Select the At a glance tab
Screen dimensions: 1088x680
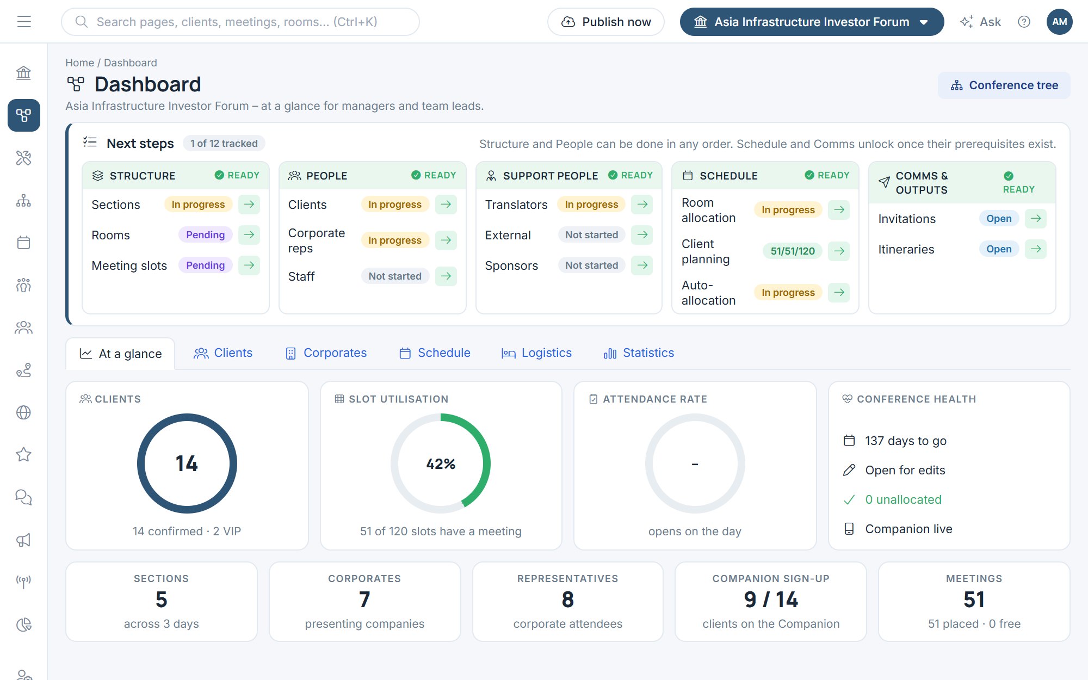[120, 354]
